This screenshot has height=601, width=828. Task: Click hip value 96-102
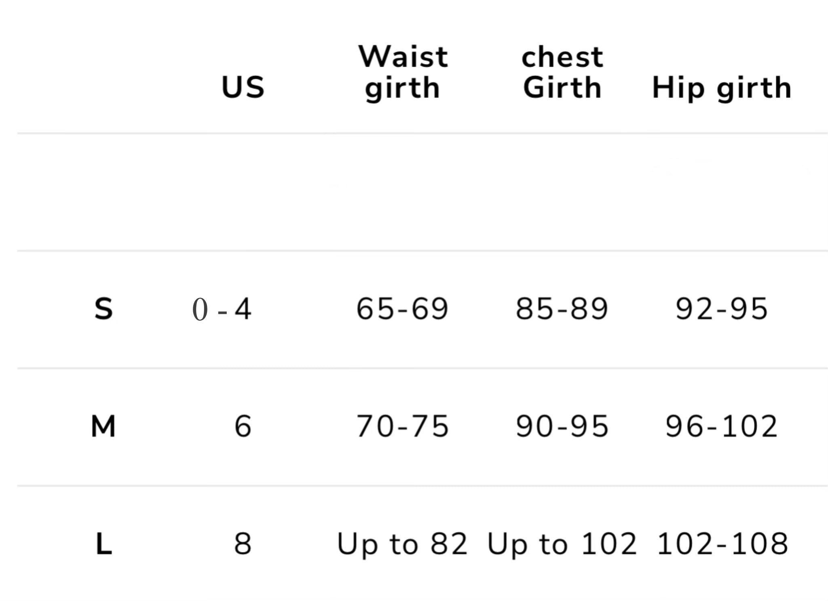coord(722,426)
